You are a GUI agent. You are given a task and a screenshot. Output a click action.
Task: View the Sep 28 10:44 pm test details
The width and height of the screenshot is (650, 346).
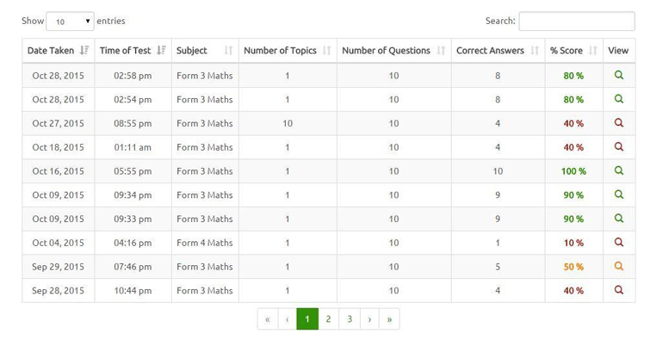[x=618, y=291]
